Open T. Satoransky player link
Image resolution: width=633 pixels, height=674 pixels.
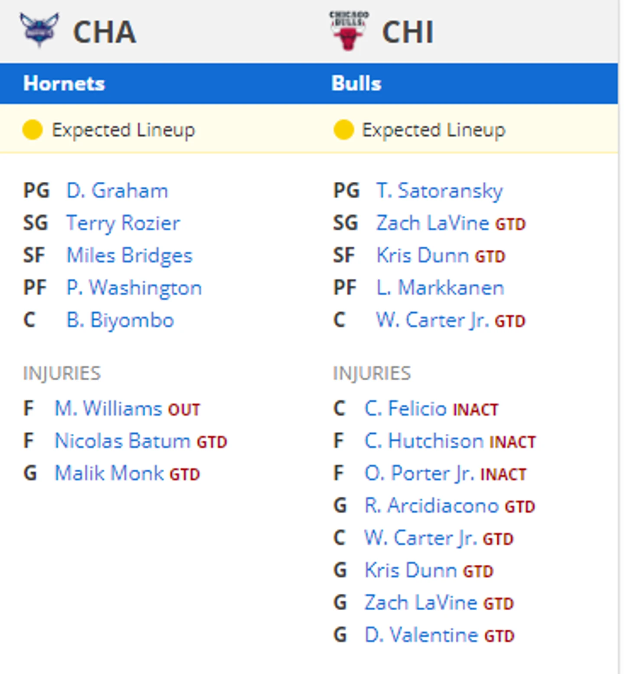[440, 191]
